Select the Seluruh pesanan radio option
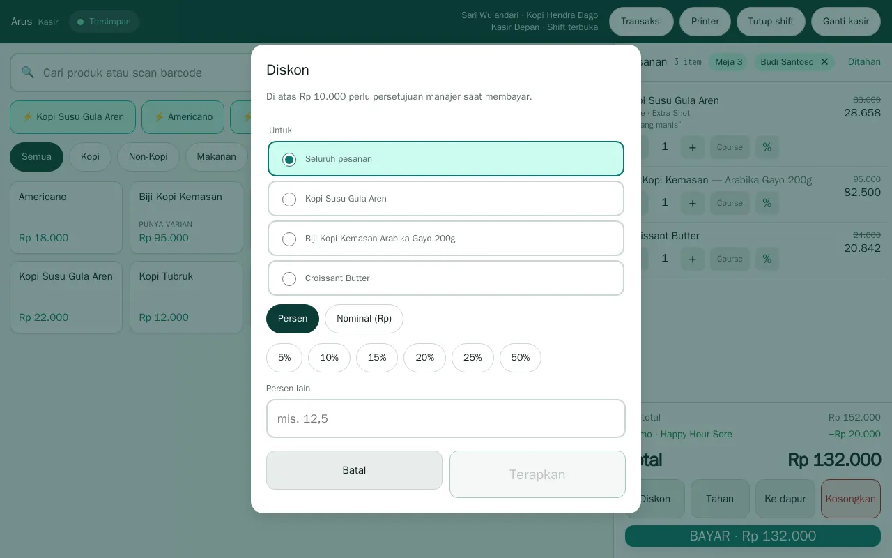 coord(446,159)
